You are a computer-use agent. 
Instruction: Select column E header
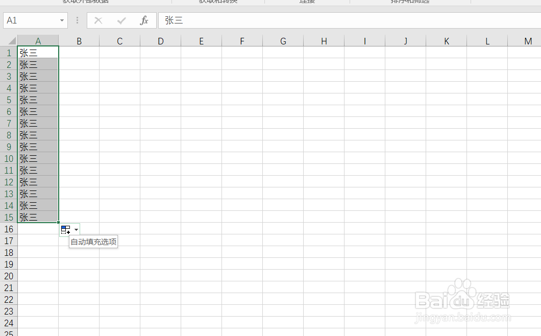(x=202, y=41)
